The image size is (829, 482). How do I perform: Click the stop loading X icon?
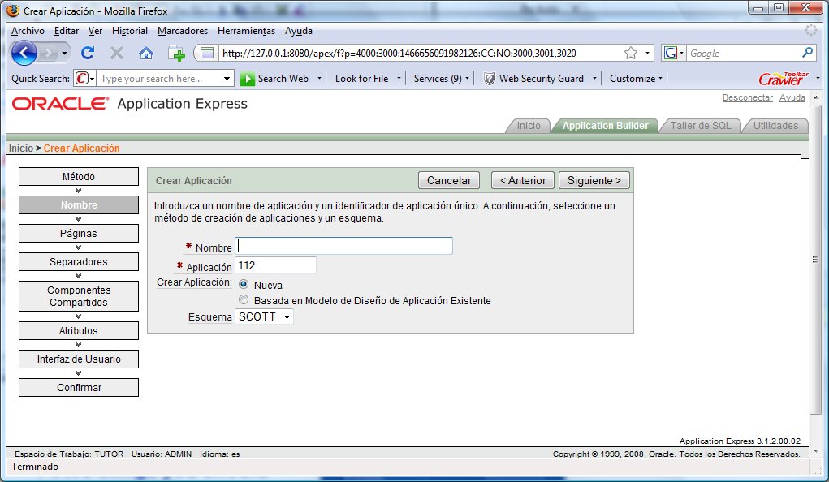(117, 53)
